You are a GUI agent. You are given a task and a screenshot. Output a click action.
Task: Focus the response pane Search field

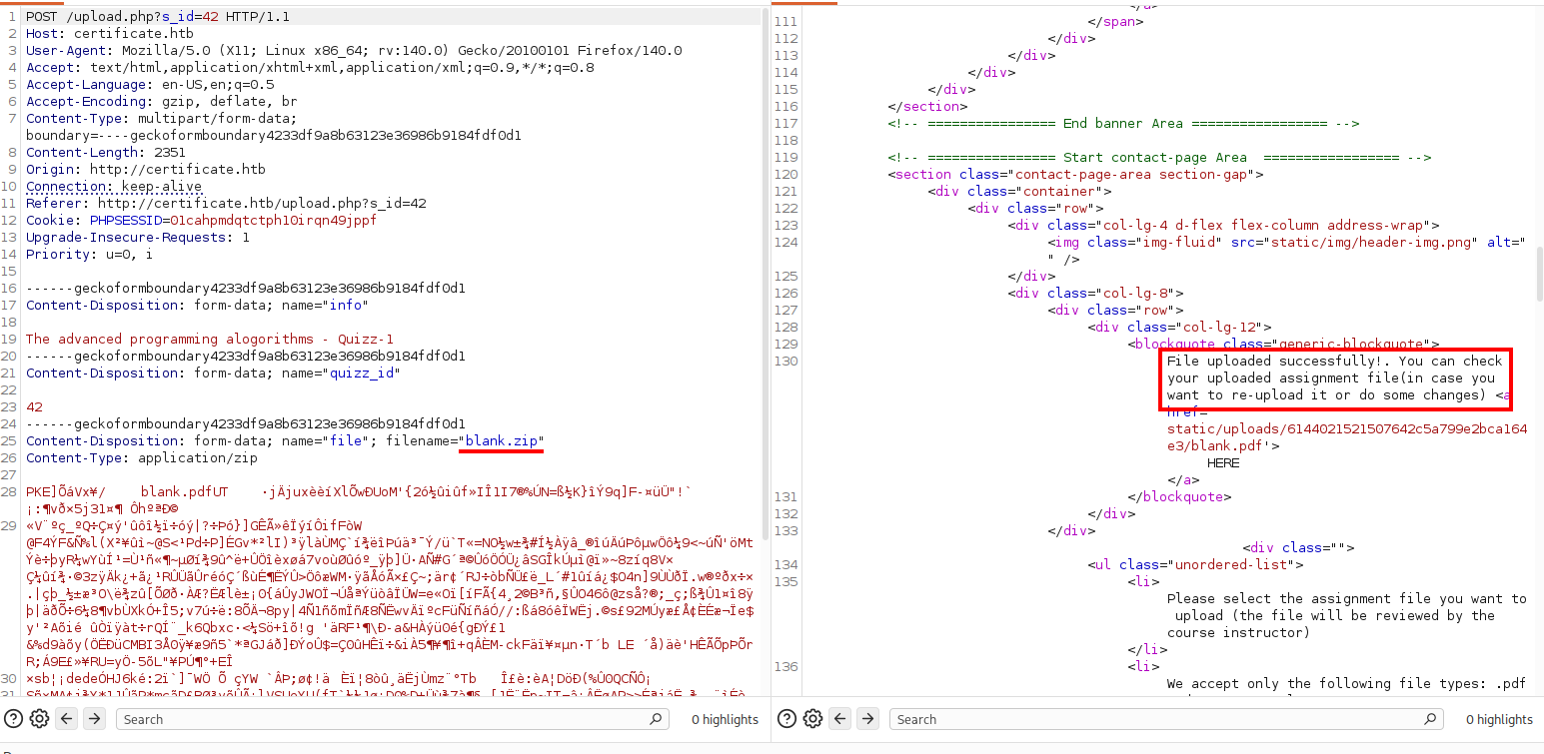1166,719
